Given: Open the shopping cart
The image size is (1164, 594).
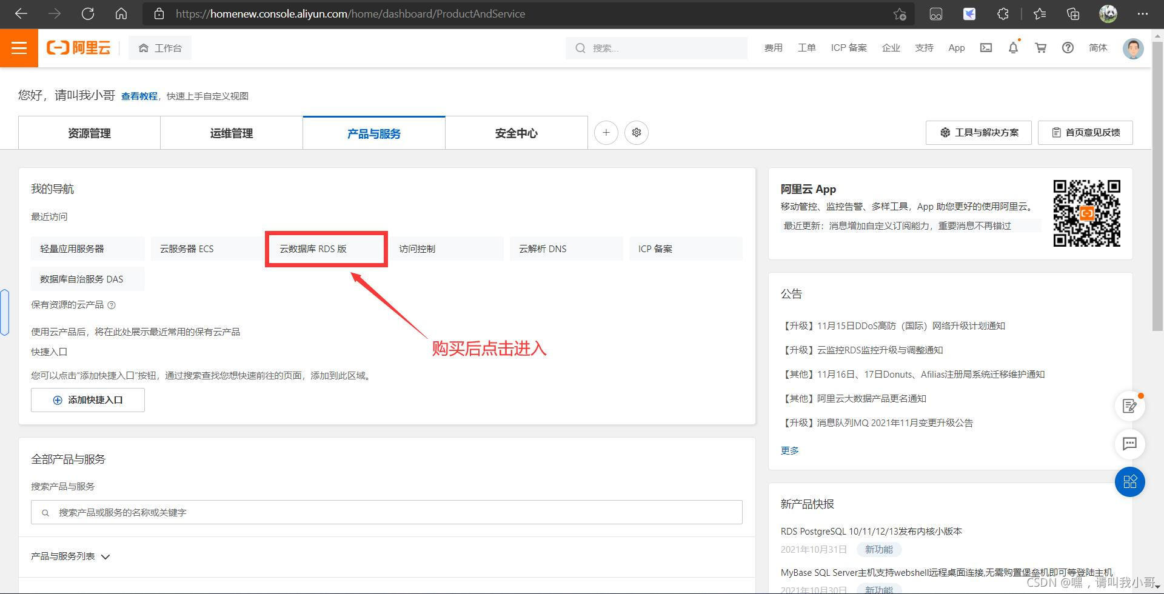Looking at the screenshot, I should 1040,48.
